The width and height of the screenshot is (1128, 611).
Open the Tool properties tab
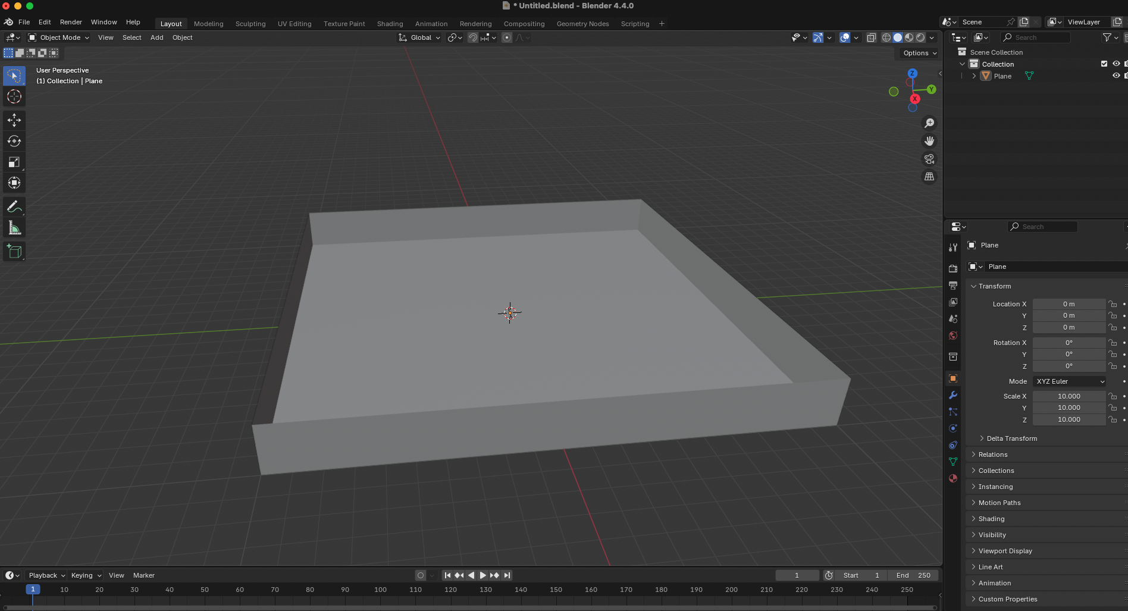[953, 247]
